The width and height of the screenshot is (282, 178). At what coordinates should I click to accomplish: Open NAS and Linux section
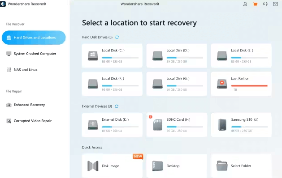(34, 70)
